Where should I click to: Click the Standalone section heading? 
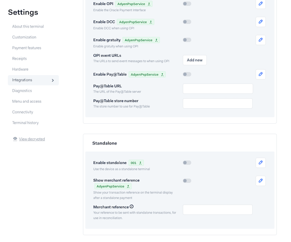104,143
